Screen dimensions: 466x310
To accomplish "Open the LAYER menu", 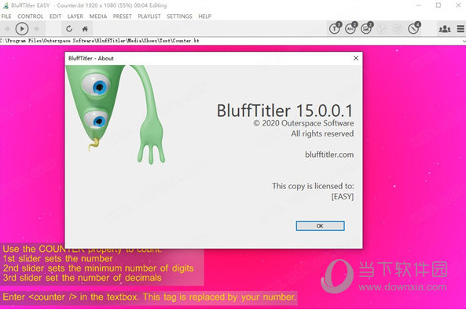I will [75, 16].
